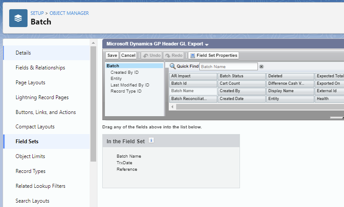The image size is (344, 207).
Task: Go to Page Layouts in the sidebar
Action: click(x=30, y=83)
